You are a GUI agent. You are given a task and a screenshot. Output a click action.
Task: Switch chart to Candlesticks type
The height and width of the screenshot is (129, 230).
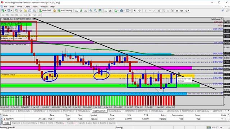pyautogui.click(x=81, y=11)
